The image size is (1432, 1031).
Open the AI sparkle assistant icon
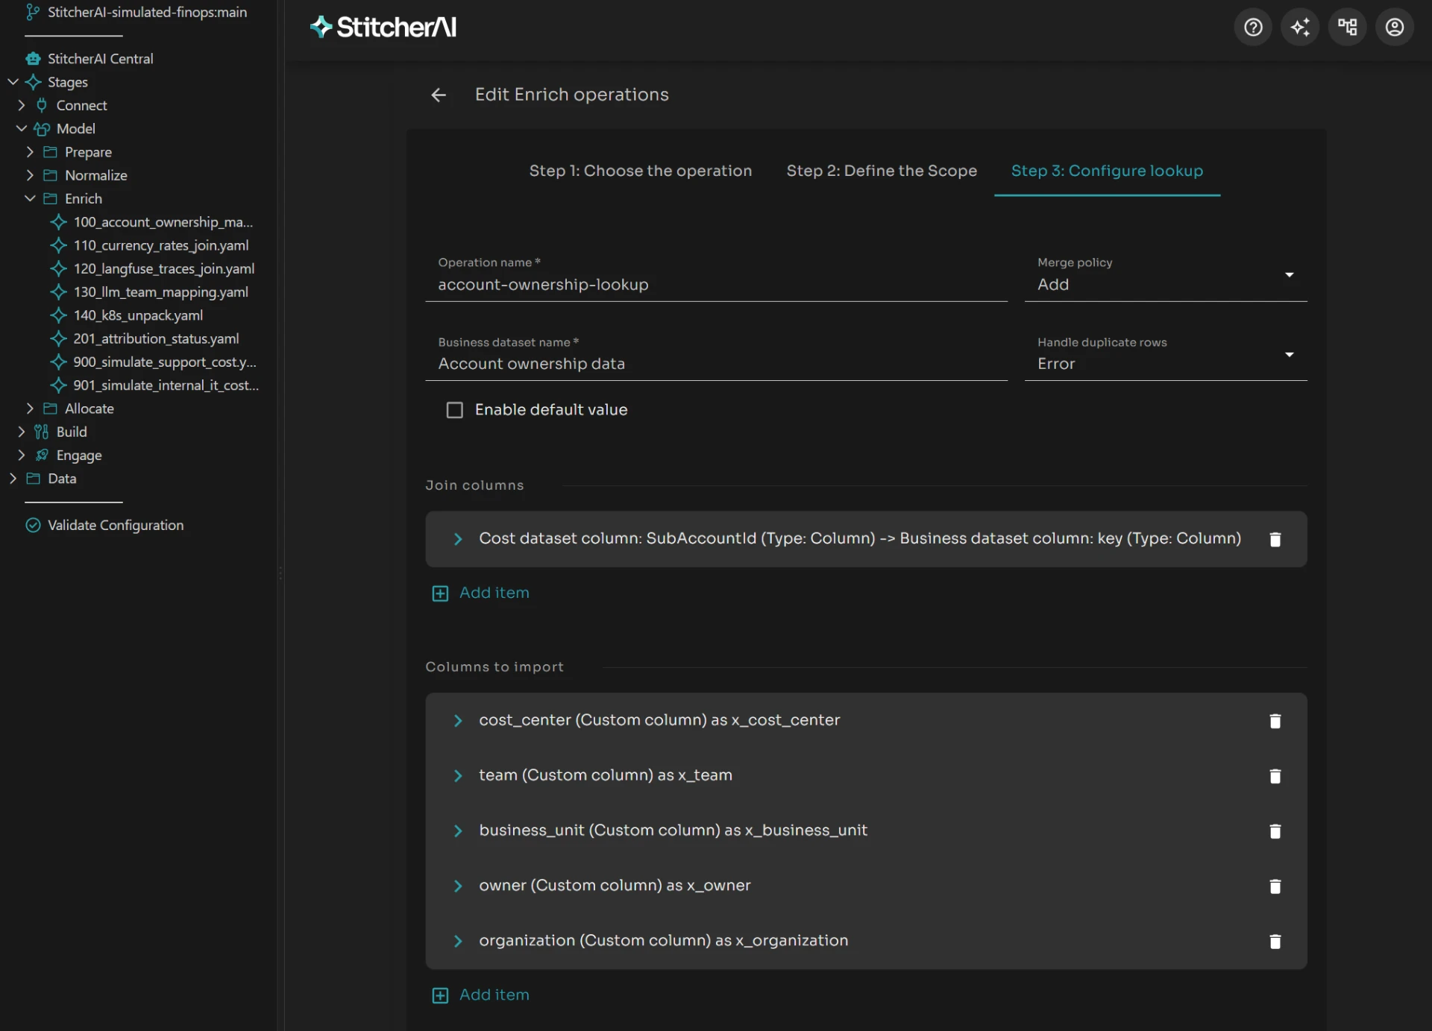pos(1300,28)
